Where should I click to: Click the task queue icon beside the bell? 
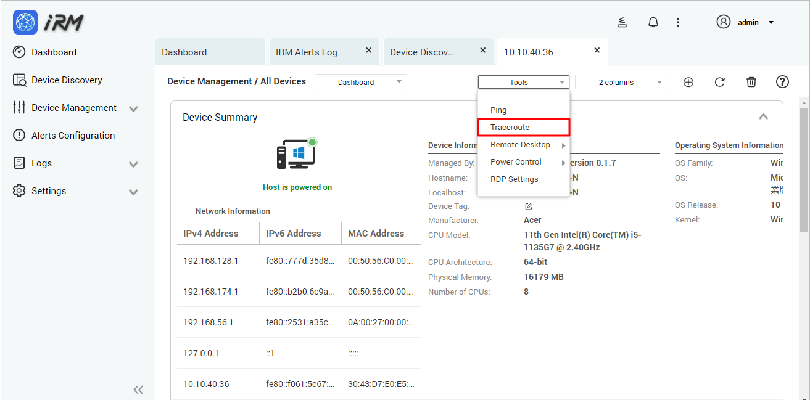[x=622, y=22]
